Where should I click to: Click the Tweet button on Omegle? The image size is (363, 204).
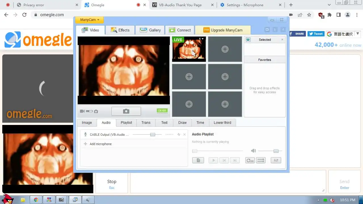point(316,34)
